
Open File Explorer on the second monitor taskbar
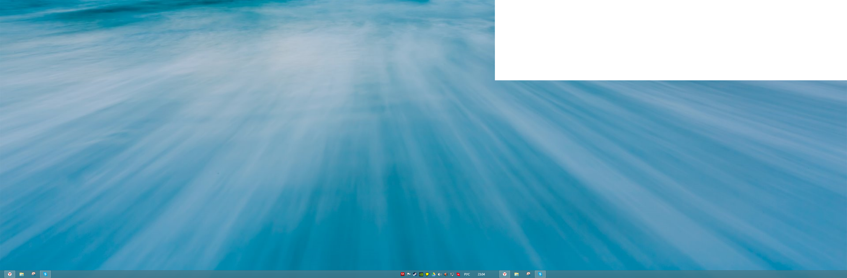(x=517, y=274)
